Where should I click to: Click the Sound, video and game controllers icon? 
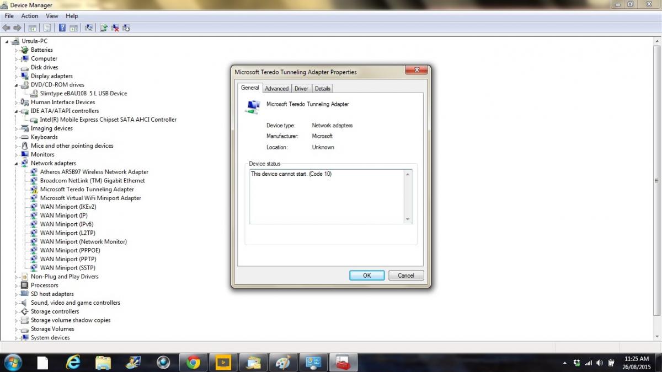click(24, 303)
